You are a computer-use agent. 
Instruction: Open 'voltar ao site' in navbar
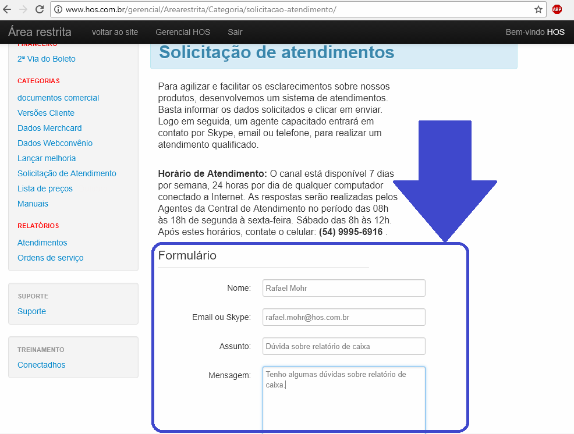[x=115, y=32]
